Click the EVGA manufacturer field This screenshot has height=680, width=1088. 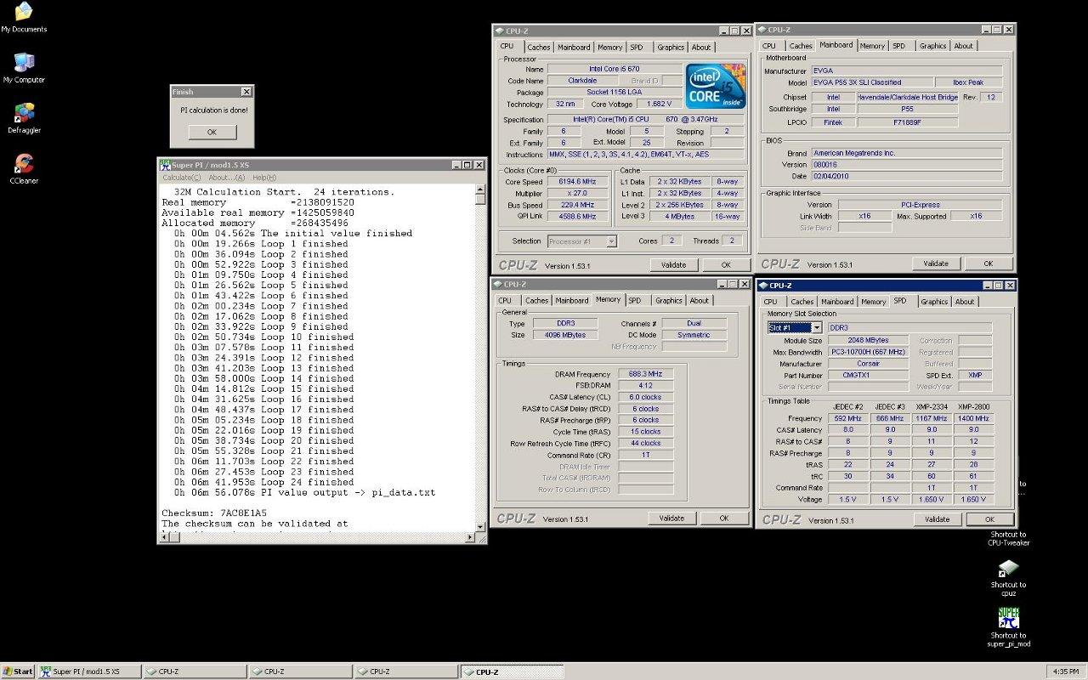(907, 71)
